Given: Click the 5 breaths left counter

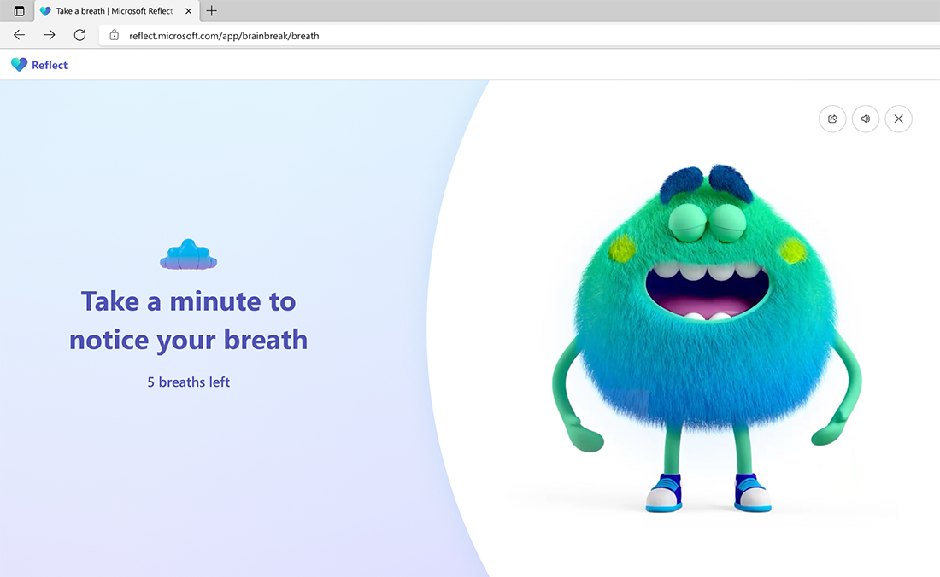Looking at the screenshot, I should pos(188,382).
